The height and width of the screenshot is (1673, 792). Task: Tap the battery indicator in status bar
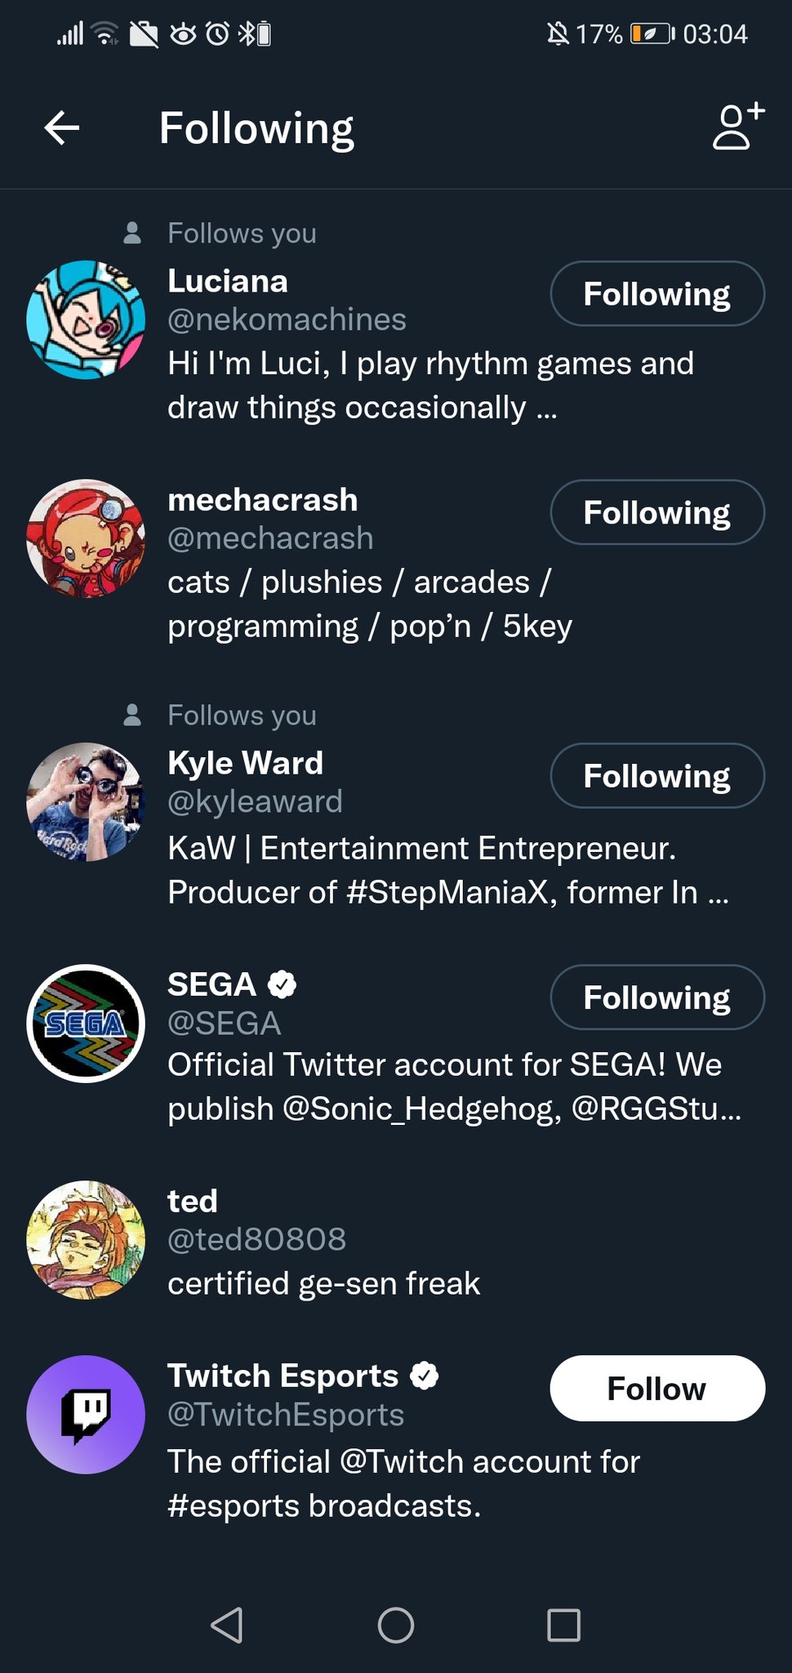[x=652, y=34]
